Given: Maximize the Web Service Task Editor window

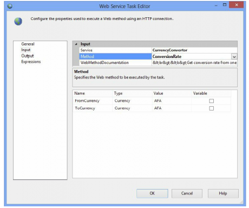Looking at the screenshot, I should coord(225,5).
